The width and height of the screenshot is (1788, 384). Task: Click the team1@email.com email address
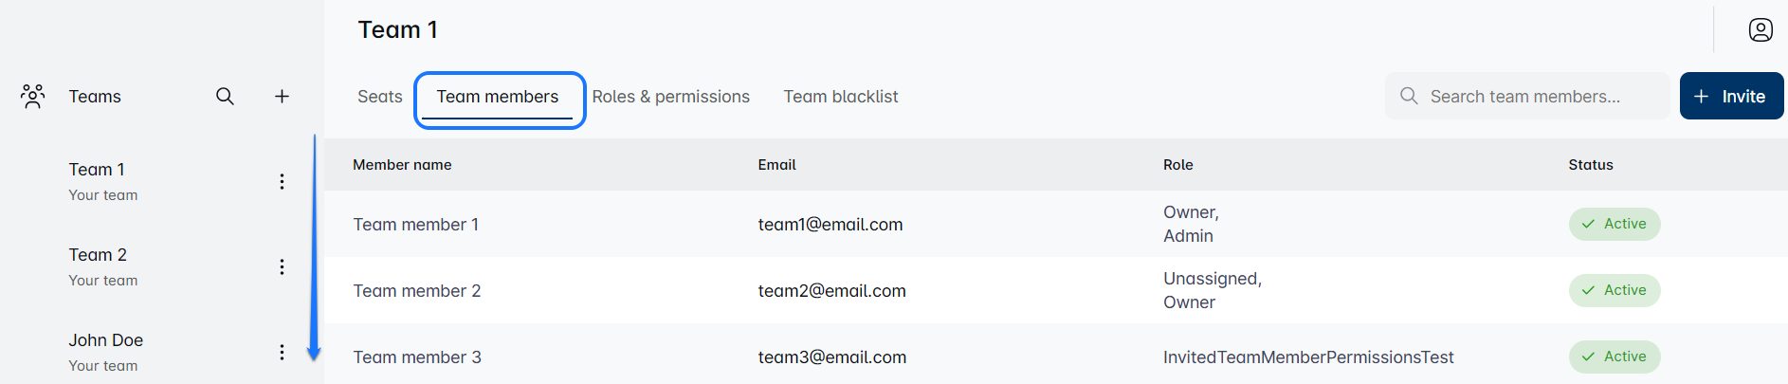click(830, 225)
